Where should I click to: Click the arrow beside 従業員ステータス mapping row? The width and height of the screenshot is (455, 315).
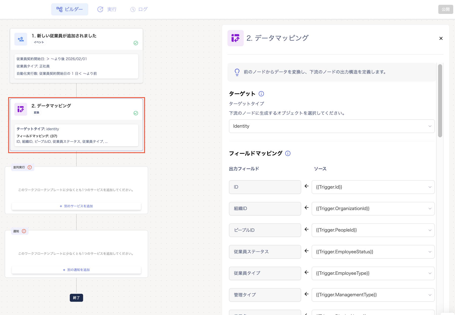click(307, 251)
